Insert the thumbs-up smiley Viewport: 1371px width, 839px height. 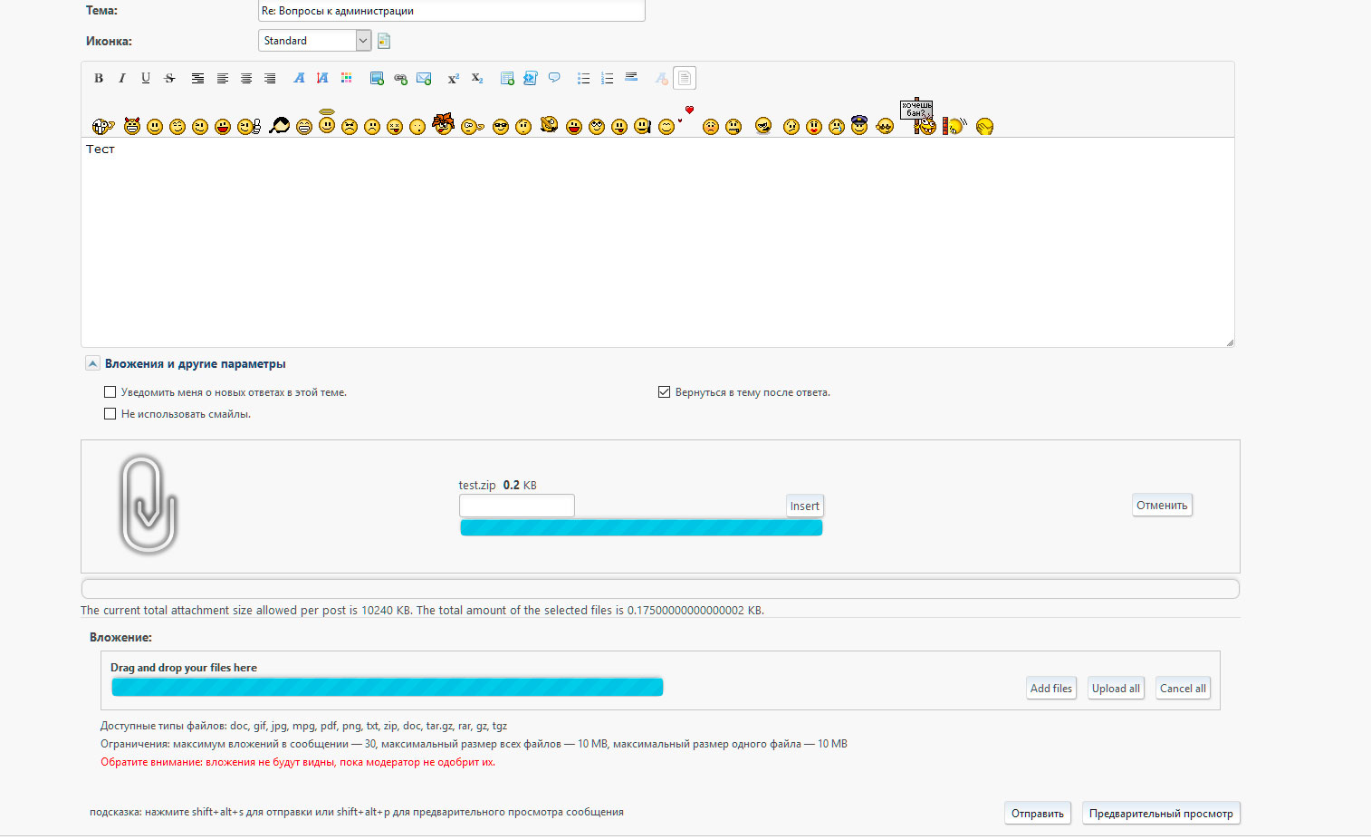[x=249, y=127]
